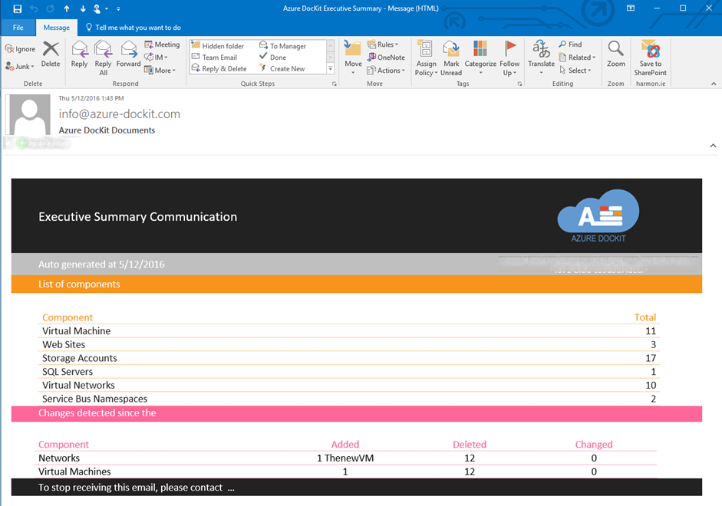The width and height of the screenshot is (722, 506).
Task: Click the sender address info@azure-dockit.com
Action: point(119,113)
